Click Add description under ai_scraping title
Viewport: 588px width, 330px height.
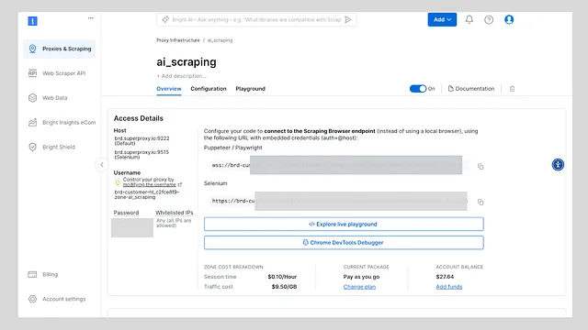pos(182,76)
